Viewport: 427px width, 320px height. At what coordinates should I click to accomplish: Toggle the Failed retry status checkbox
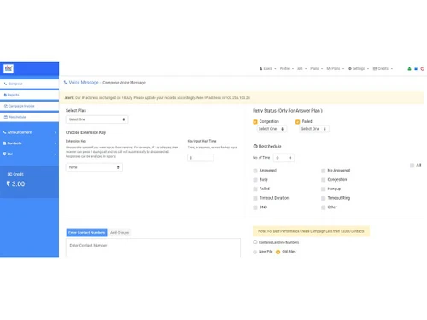click(297, 122)
